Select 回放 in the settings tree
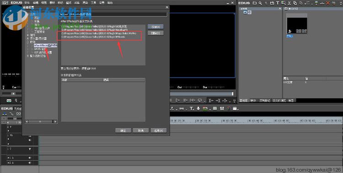 pos(37,18)
